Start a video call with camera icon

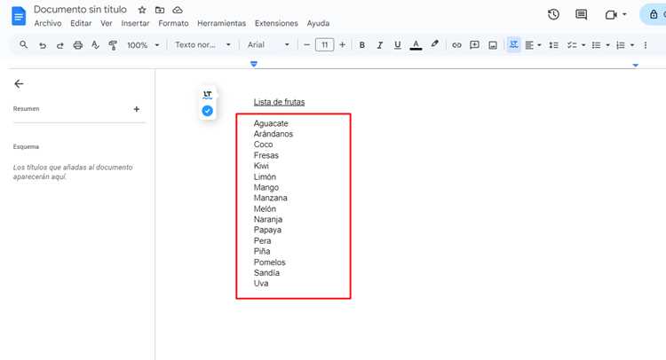[611, 15]
